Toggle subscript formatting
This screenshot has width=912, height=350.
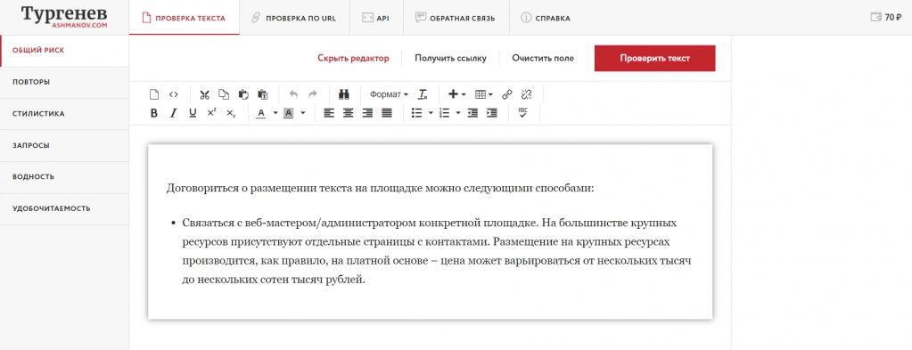click(x=231, y=113)
